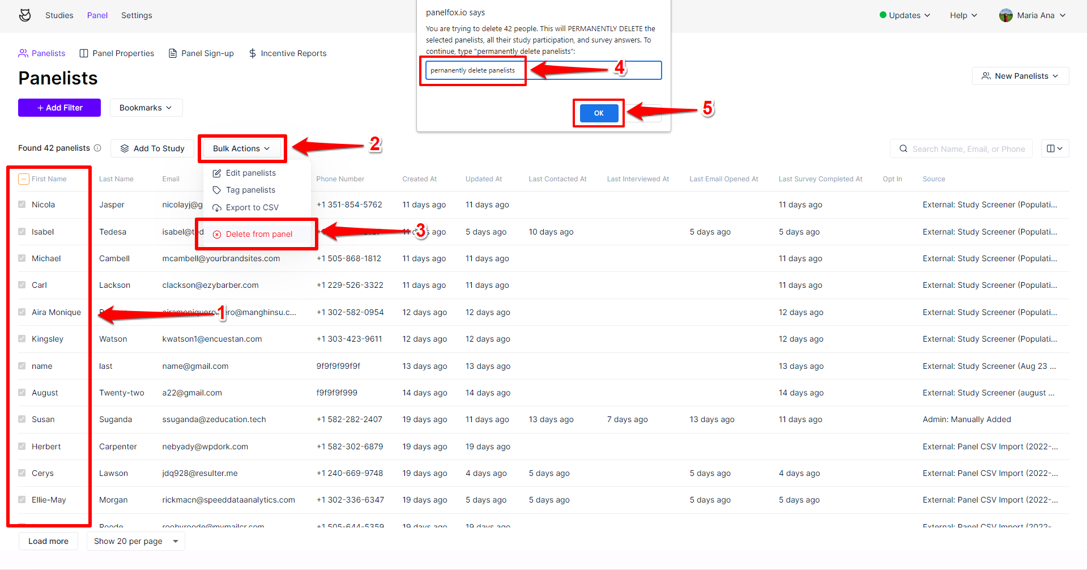
Task: Confirm the dialog with OK
Action: [x=599, y=113]
